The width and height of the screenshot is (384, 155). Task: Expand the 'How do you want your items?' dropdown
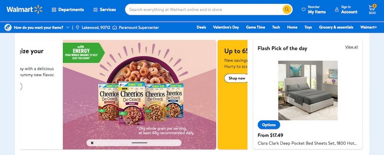pos(68,27)
